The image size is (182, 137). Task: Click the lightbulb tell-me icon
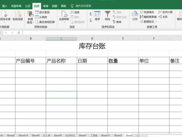click(x=72, y=6)
